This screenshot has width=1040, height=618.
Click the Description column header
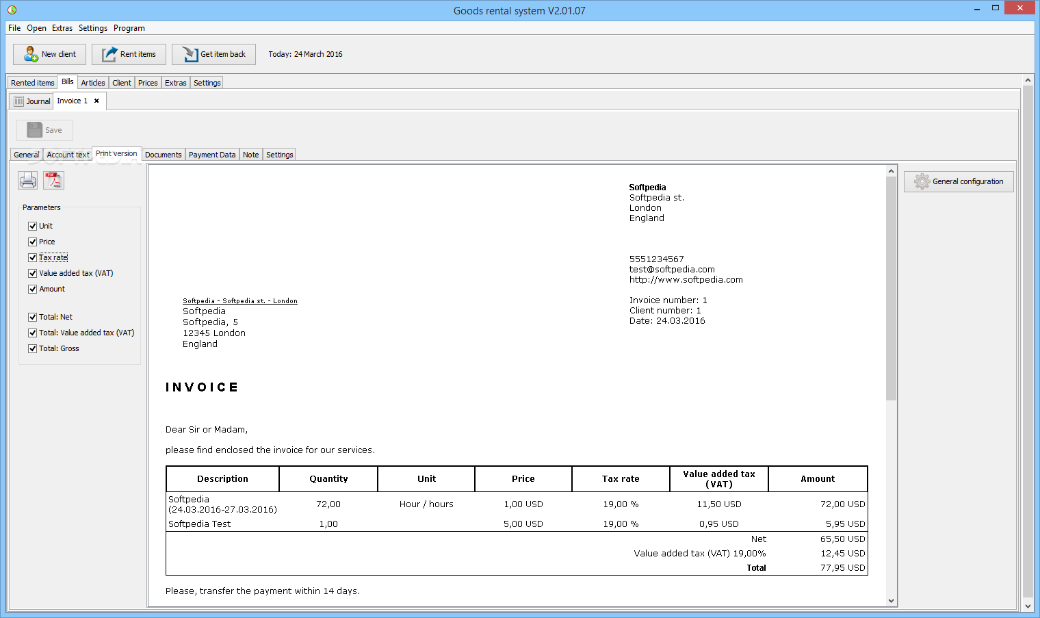(x=222, y=479)
